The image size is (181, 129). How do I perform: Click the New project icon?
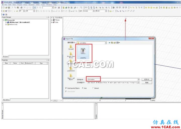pyautogui.click(x=4, y=8)
